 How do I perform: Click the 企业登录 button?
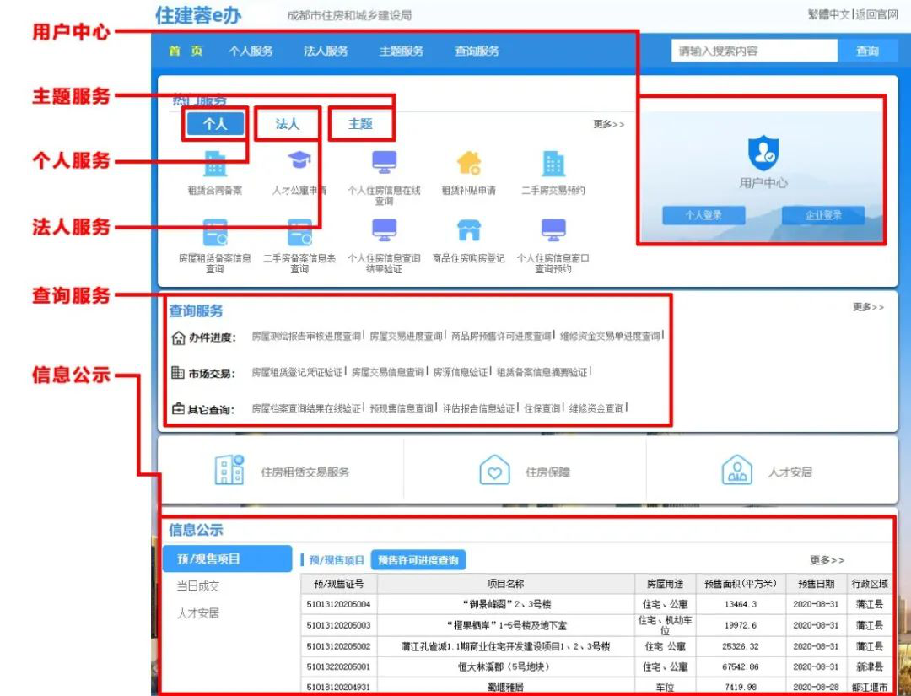tap(823, 215)
